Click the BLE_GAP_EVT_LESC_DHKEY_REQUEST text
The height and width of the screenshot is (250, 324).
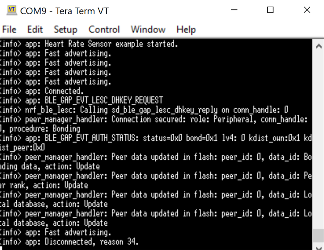coord(104,100)
